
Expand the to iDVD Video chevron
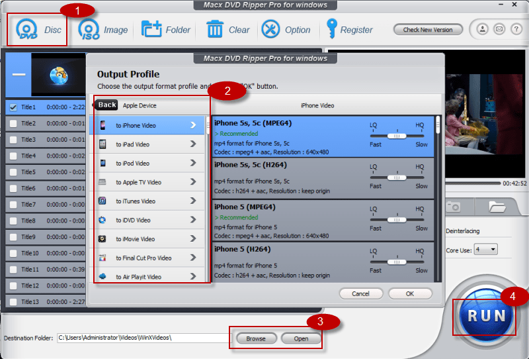point(193,220)
